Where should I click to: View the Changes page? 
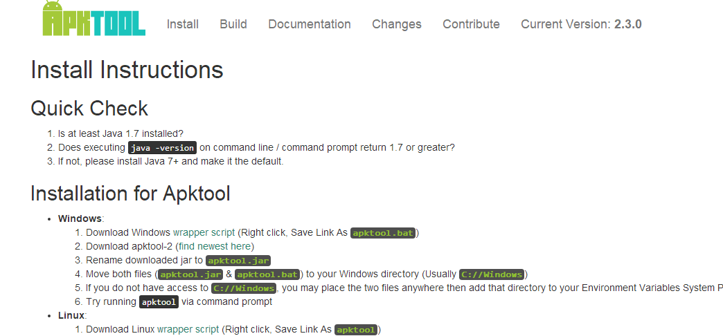397,24
